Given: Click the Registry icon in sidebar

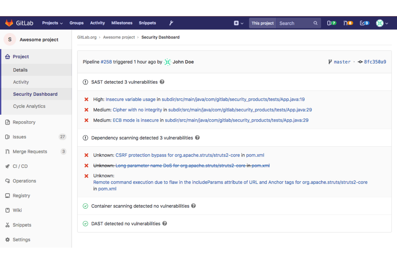Looking at the screenshot, I should (8, 196).
